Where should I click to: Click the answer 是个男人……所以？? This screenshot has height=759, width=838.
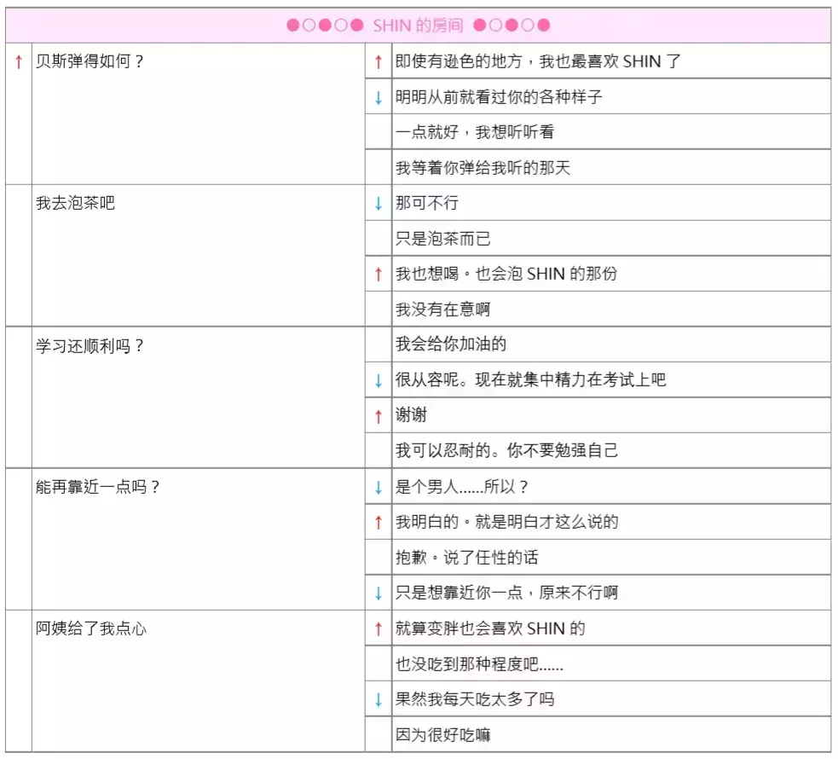(x=462, y=487)
